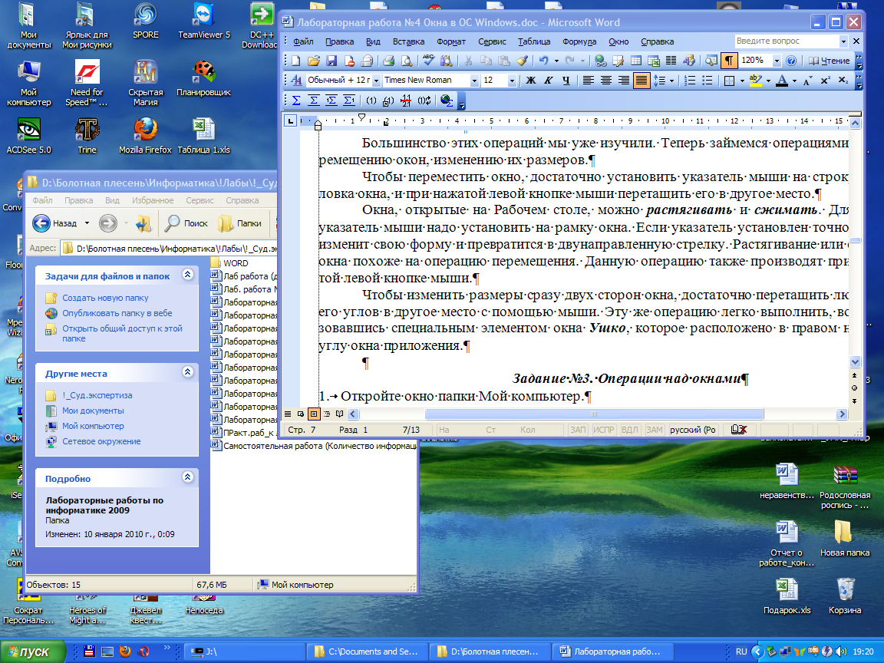
Task: Click the Insert Table icon
Action: (x=636, y=61)
